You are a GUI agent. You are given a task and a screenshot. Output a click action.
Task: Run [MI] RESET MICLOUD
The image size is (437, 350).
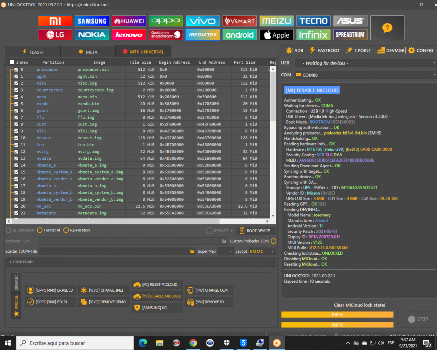coord(157,284)
